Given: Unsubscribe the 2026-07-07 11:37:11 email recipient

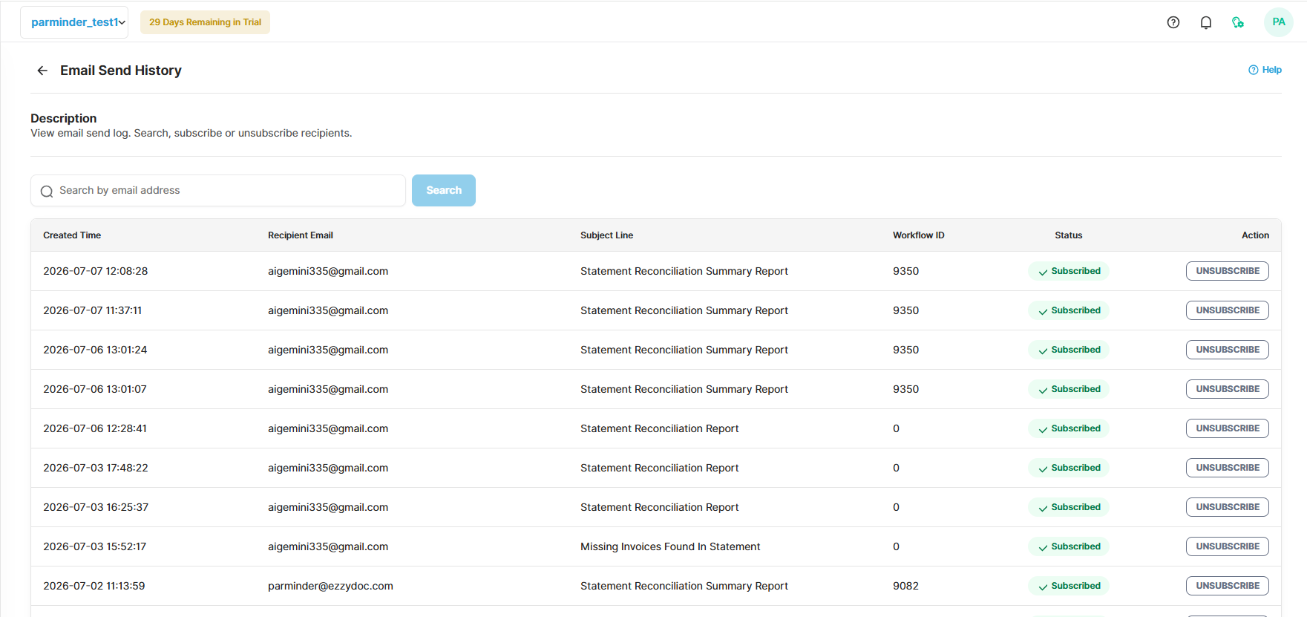Looking at the screenshot, I should [x=1228, y=310].
